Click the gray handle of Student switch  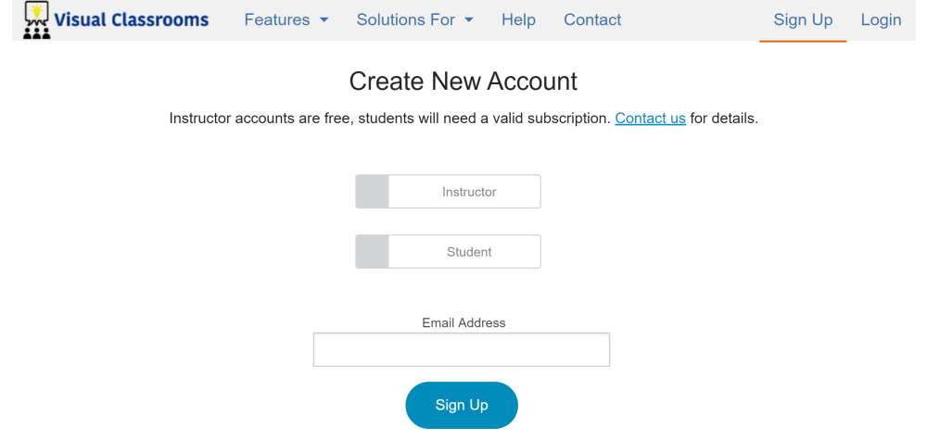click(372, 252)
